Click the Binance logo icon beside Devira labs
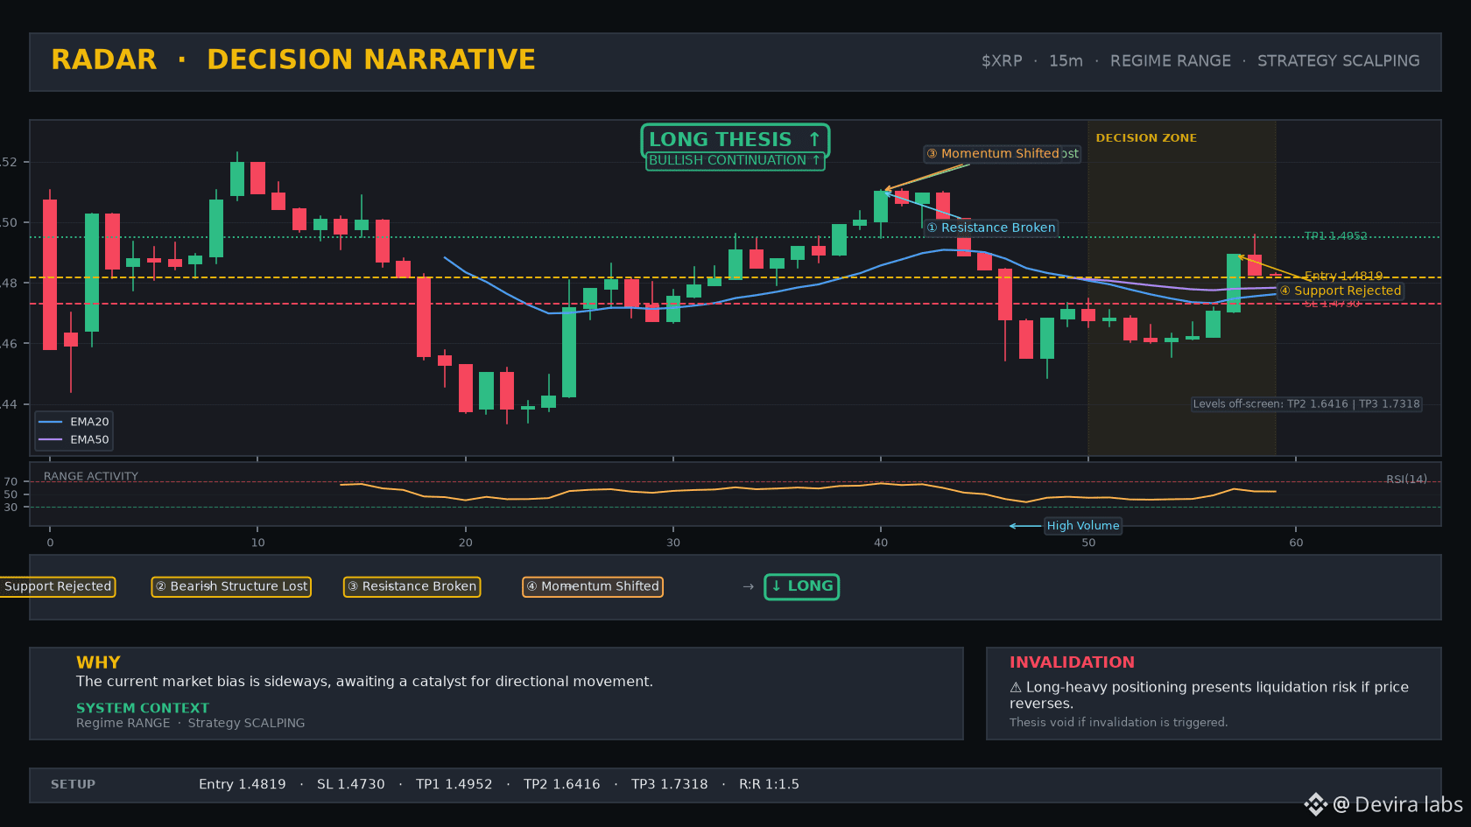1471x827 pixels. (x=1316, y=804)
